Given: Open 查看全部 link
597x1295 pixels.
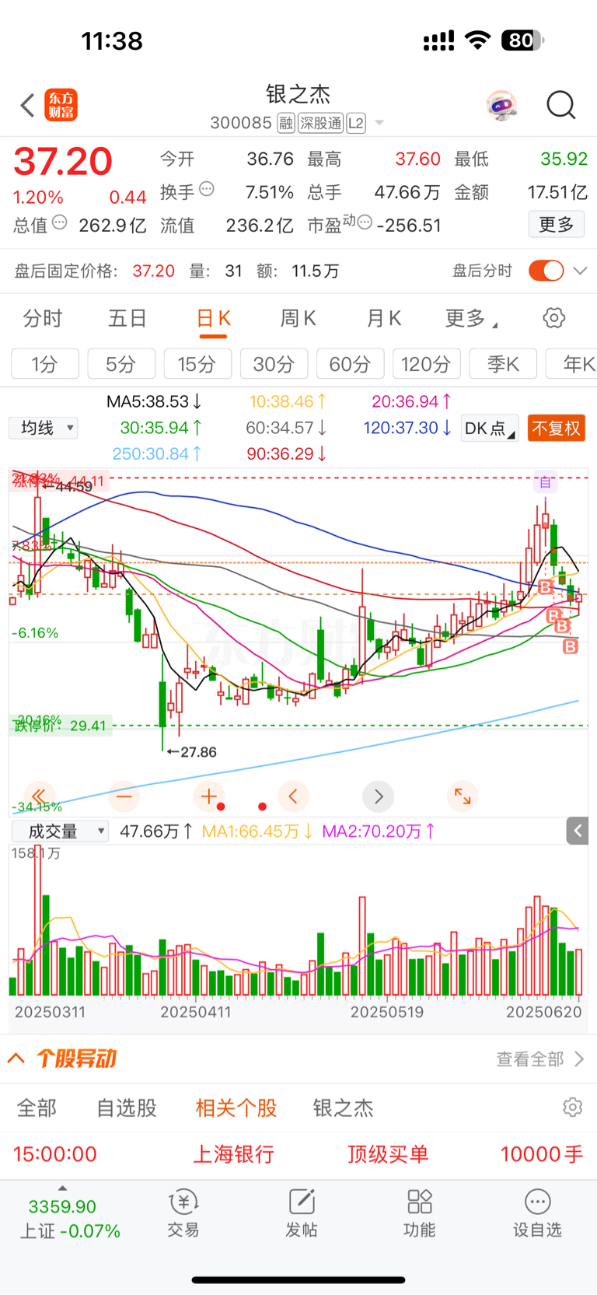Looking at the screenshot, I should 539,1059.
